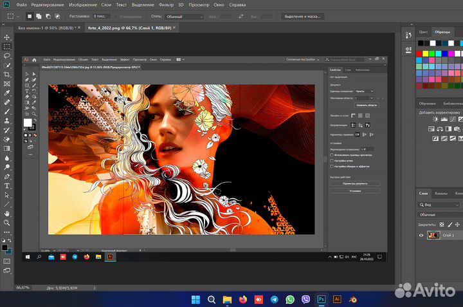Select the Eyedropper tool

click(x=7, y=93)
